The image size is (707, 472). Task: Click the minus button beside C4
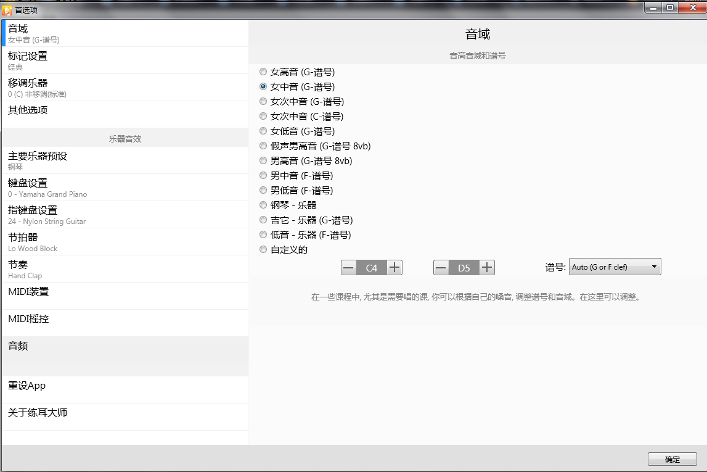point(349,268)
